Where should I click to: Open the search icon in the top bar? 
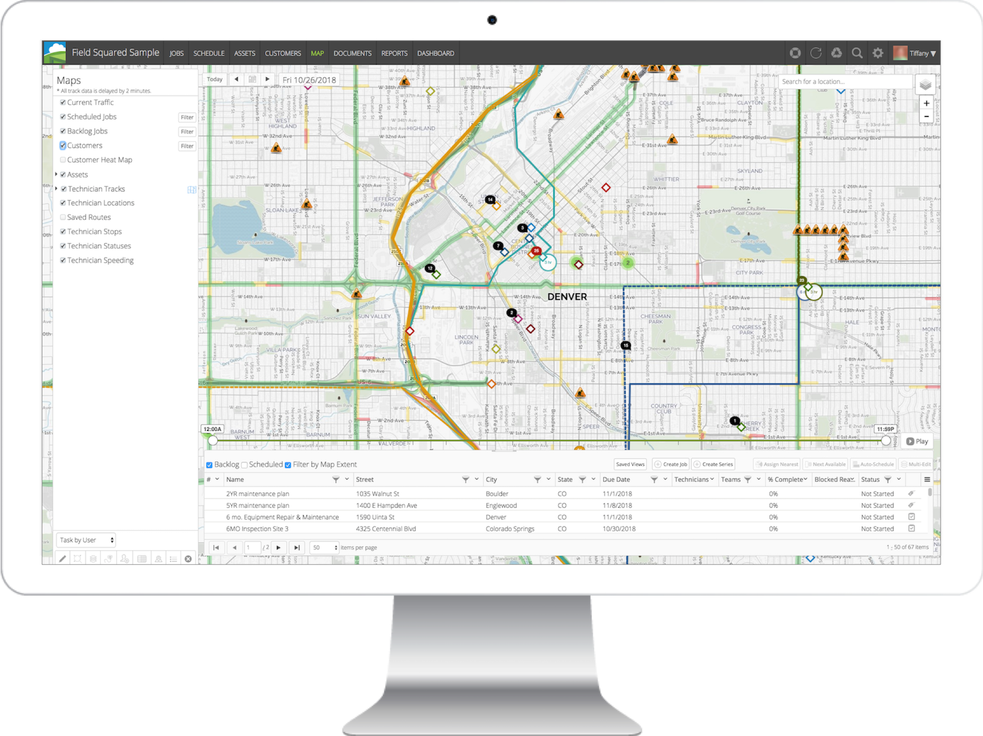click(x=856, y=53)
